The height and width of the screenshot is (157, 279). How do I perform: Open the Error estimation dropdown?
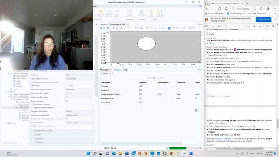pos(80,123)
